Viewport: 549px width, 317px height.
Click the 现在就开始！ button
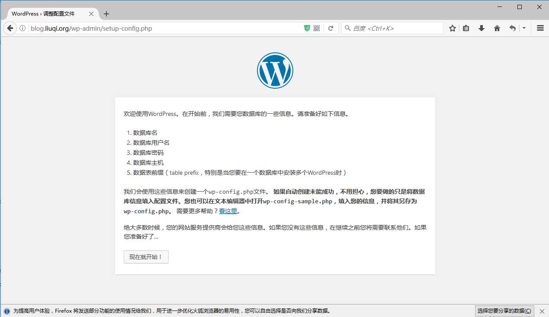point(146,257)
